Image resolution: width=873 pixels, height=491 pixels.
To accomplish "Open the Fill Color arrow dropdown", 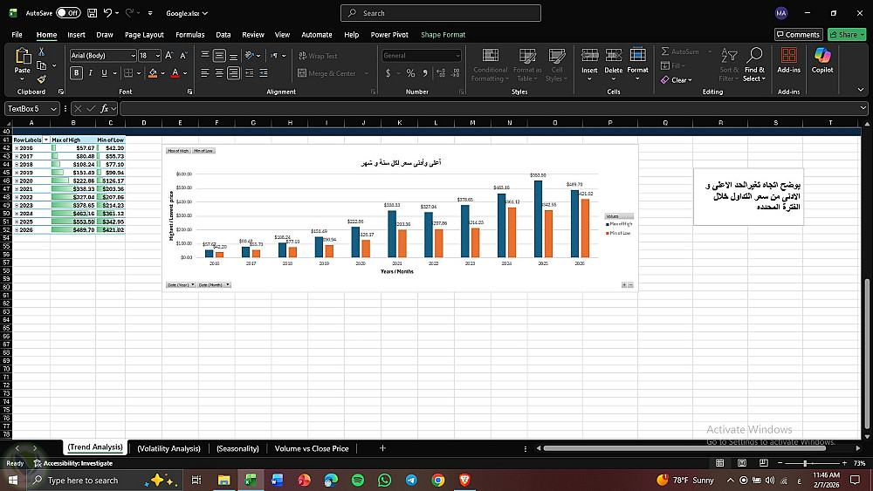I will coord(162,73).
